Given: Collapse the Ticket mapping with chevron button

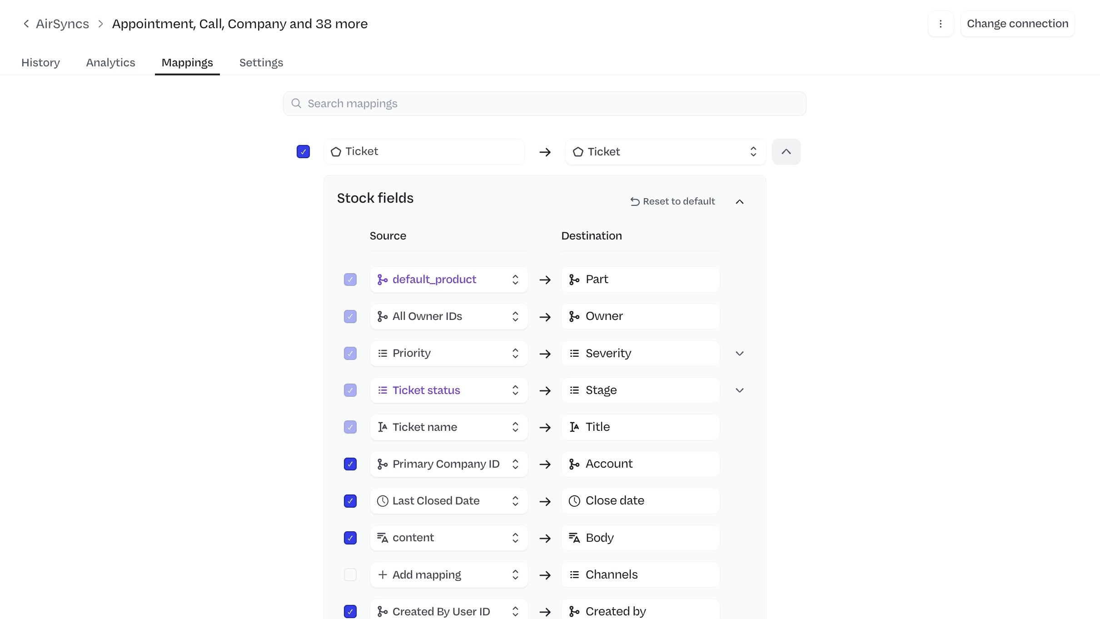Looking at the screenshot, I should [786, 152].
